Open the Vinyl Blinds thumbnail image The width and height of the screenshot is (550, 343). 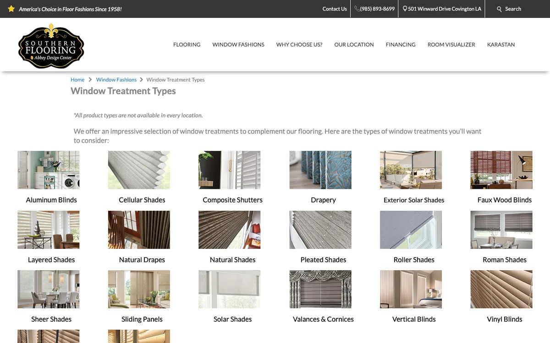coord(501,289)
